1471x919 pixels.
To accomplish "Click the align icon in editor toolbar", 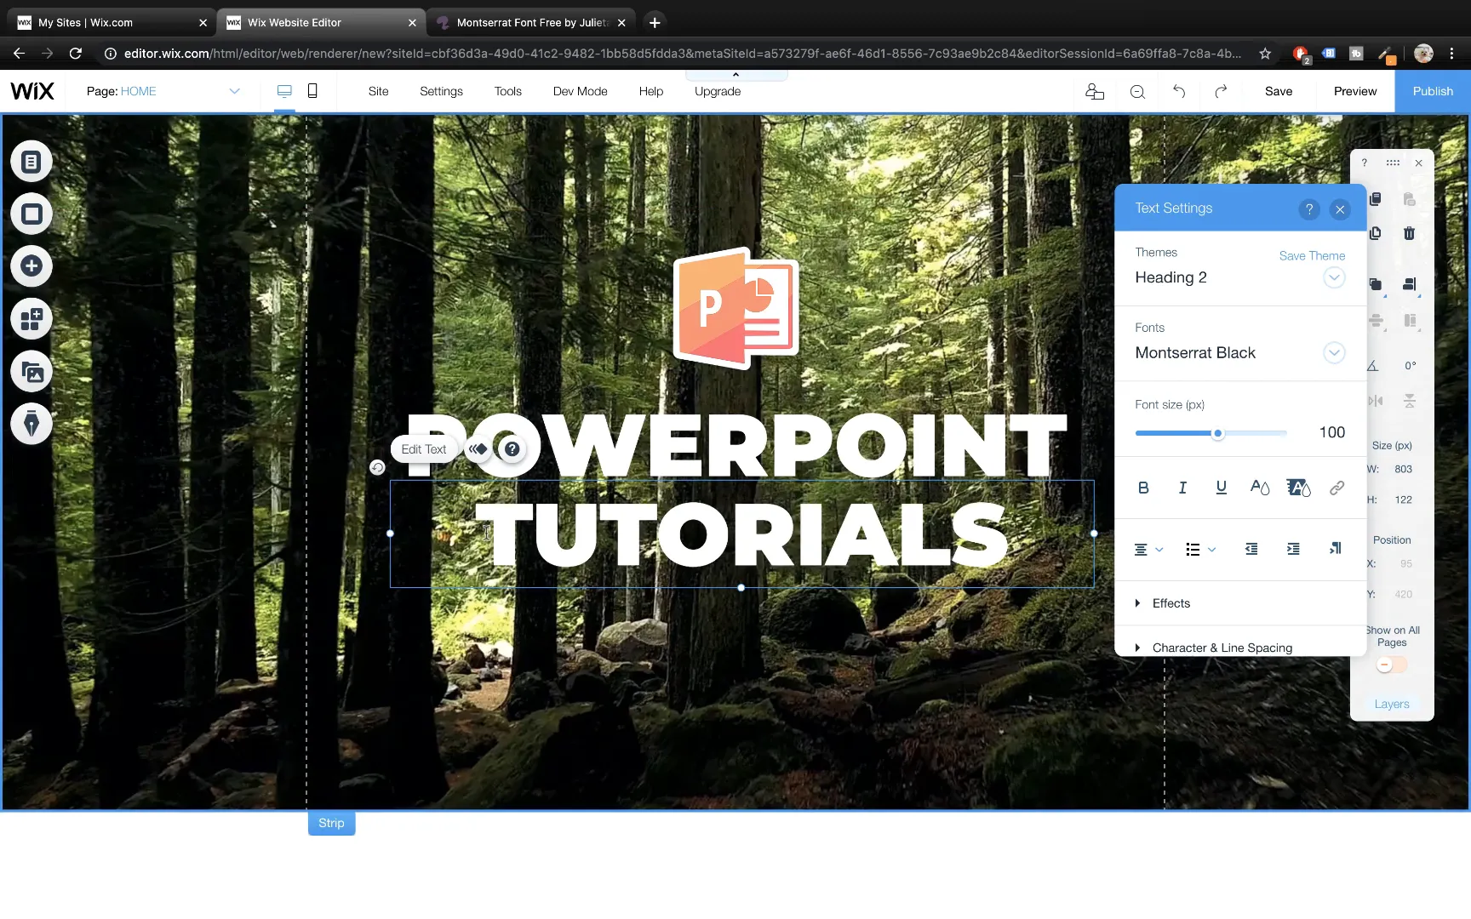I will click(x=1411, y=285).
